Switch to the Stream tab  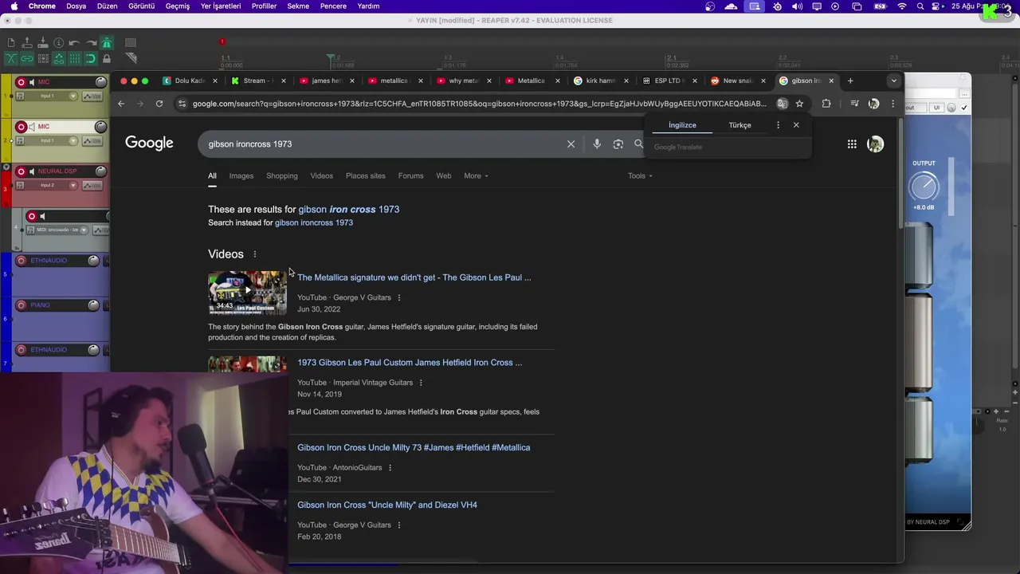click(x=257, y=81)
